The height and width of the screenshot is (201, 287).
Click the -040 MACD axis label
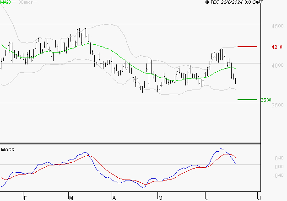pos(278,175)
